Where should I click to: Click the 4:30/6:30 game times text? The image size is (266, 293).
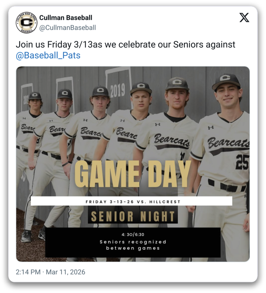point(133,235)
